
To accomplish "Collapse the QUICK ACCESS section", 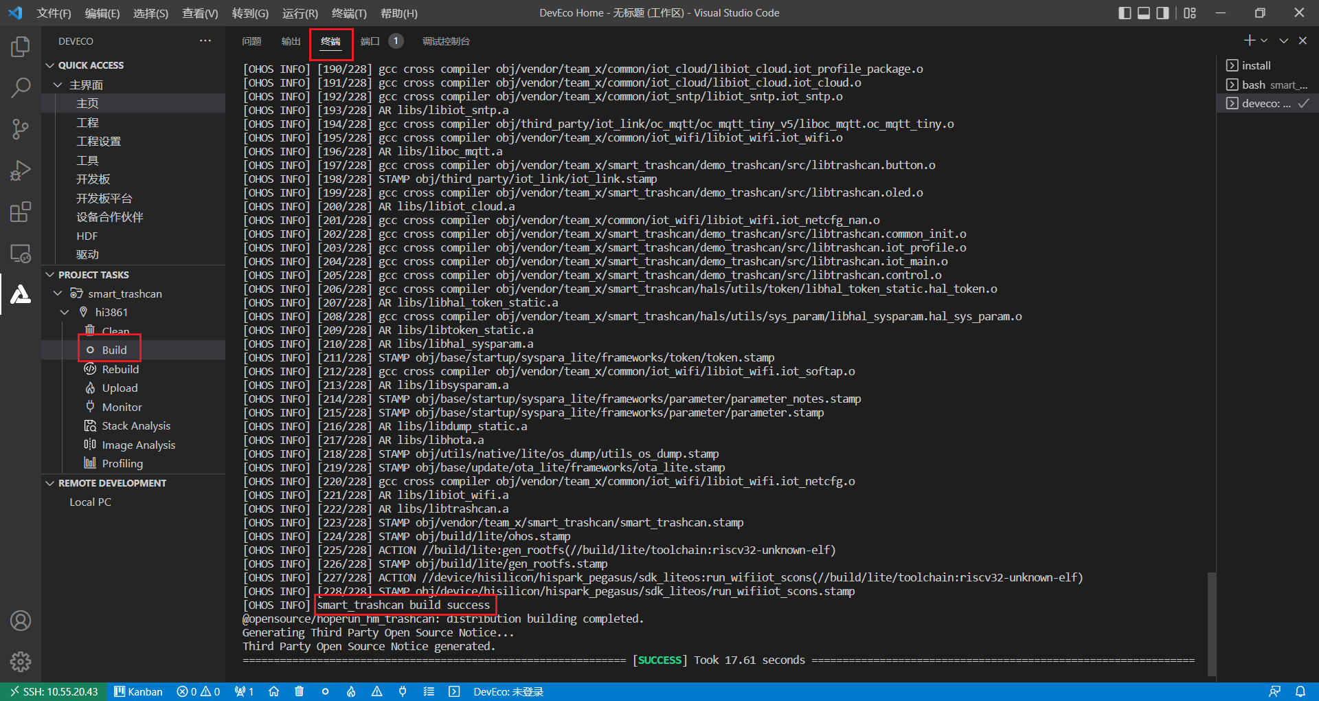I will 49,65.
